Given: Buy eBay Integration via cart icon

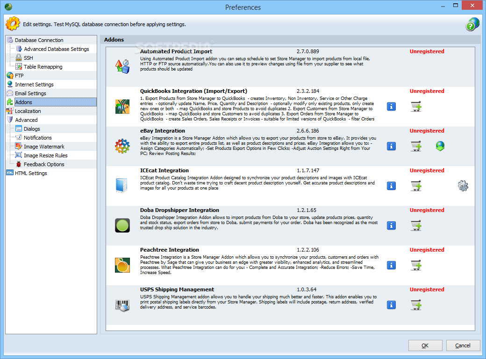Looking at the screenshot, I should pyautogui.click(x=416, y=146).
